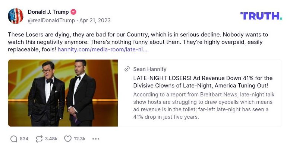Click the Donald J. Trump display name
This screenshot has width=290, height=150.
tap(49, 12)
